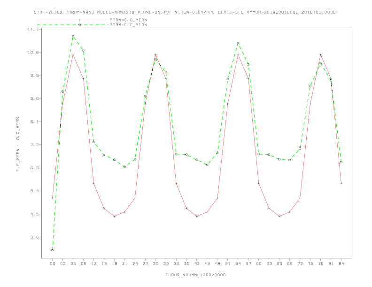Click the x-axis tick label 00
This screenshot has width=372, height=287.
[x=53, y=264]
